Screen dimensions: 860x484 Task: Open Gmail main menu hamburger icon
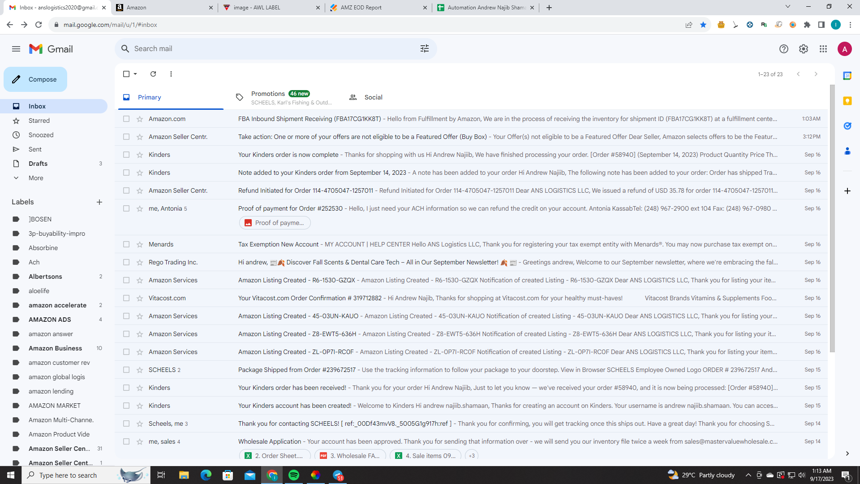point(16,49)
